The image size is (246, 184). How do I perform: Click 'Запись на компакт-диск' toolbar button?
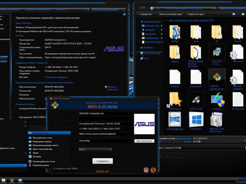(x=171, y=14)
